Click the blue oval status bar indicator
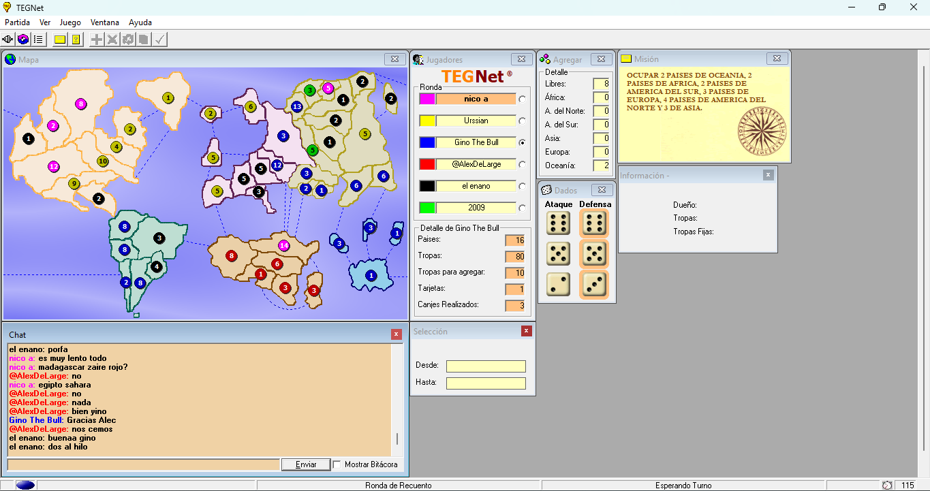Screen dimensions: 930x491 [26, 486]
